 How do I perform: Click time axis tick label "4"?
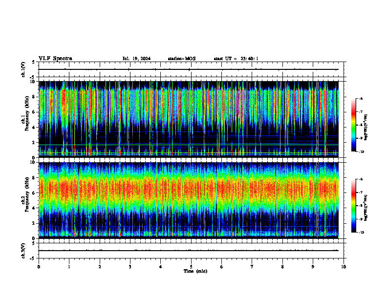click(161, 267)
